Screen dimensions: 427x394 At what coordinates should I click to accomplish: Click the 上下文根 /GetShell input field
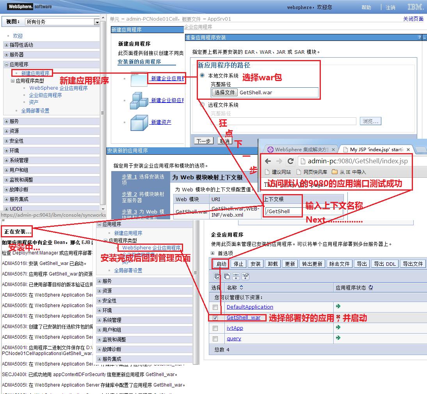pos(283,211)
